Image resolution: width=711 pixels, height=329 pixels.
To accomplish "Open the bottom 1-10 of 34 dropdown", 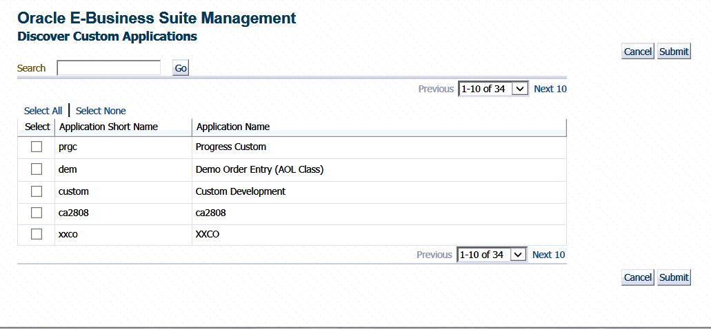I will pyautogui.click(x=492, y=255).
